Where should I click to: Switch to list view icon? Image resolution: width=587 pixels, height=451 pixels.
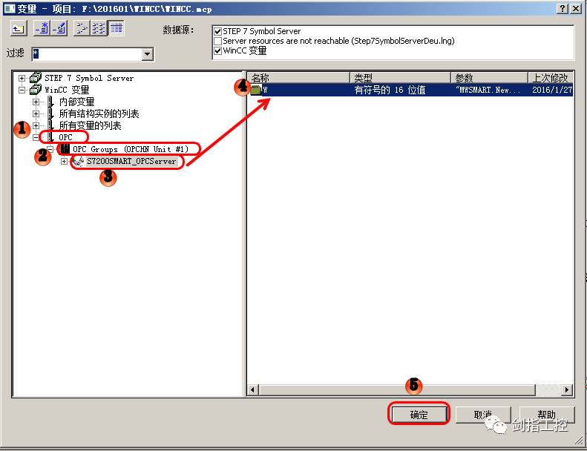click(99, 28)
